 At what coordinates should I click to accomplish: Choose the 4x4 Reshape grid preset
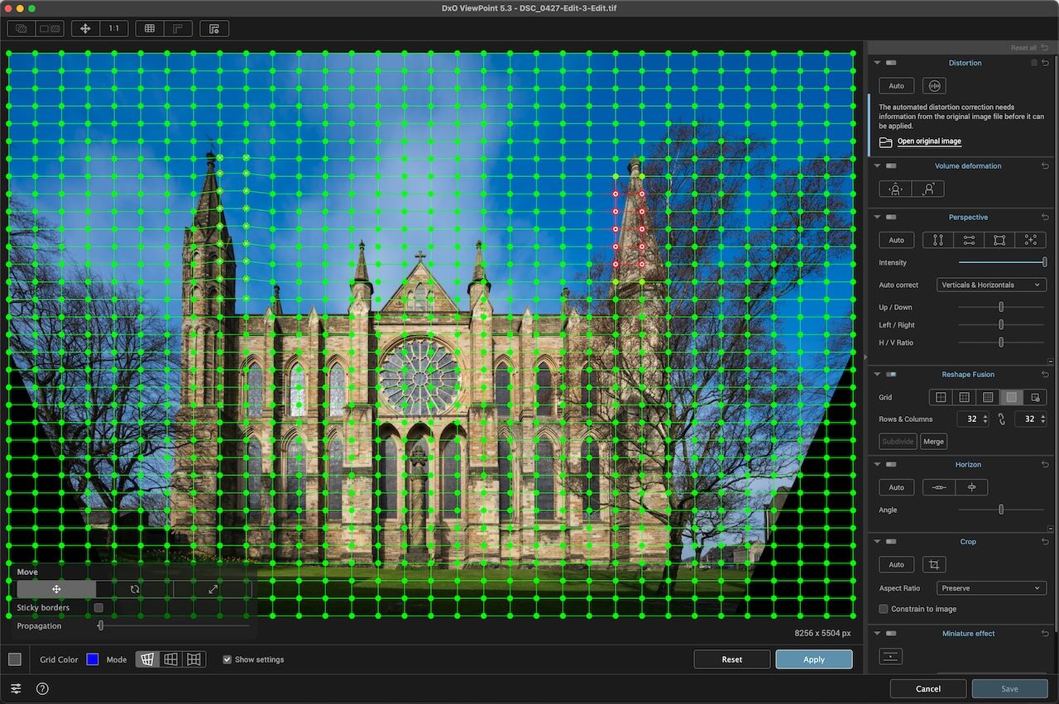pos(988,397)
